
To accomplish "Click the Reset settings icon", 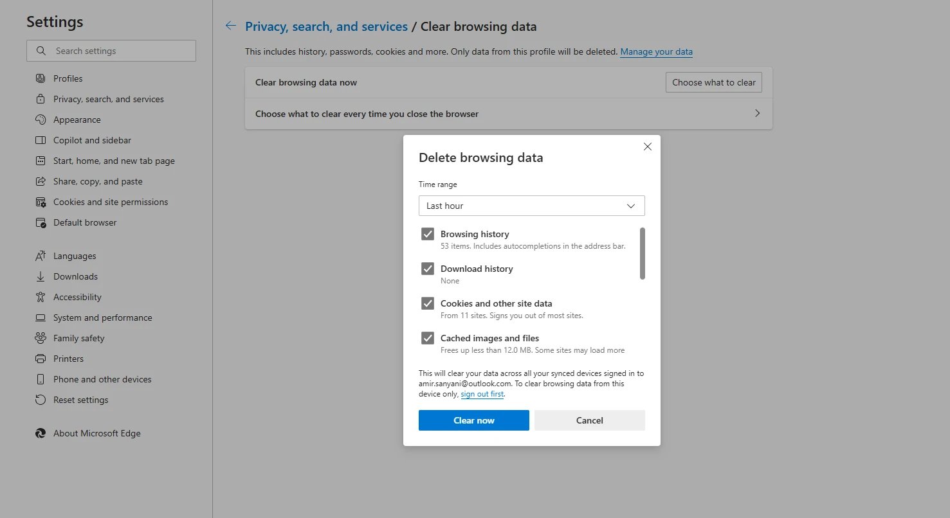I will [x=41, y=400].
